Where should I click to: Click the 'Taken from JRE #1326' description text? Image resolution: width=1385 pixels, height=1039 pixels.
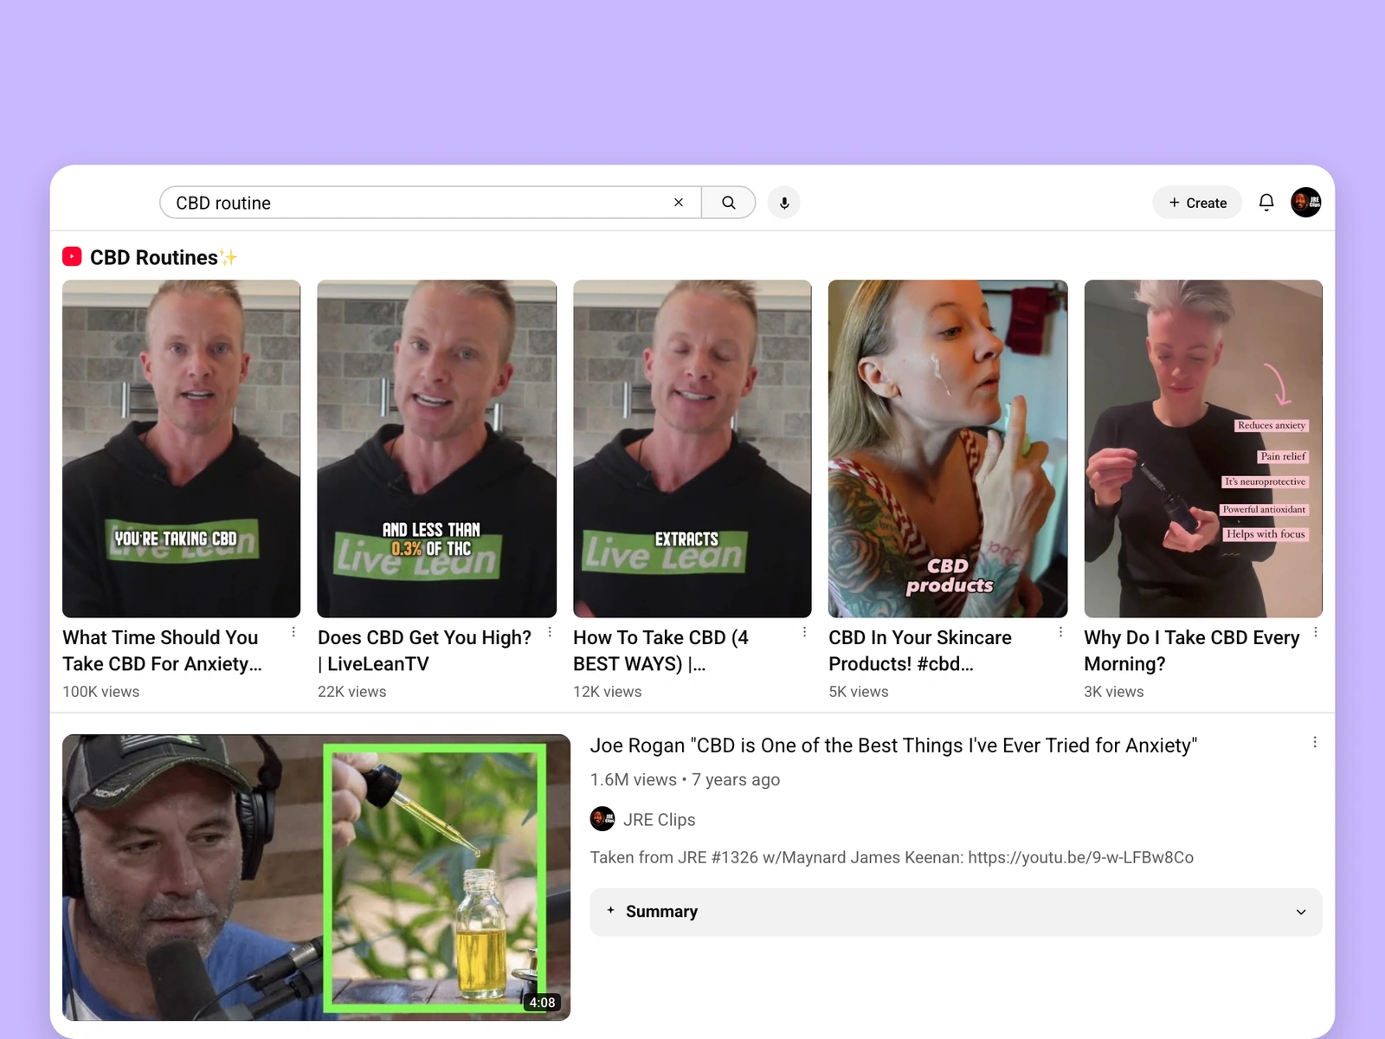[x=892, y=857]
